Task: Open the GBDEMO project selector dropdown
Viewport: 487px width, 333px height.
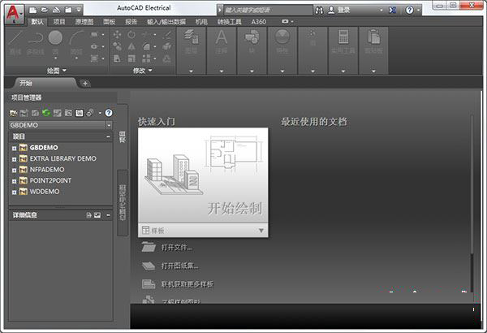Action: 109,126
